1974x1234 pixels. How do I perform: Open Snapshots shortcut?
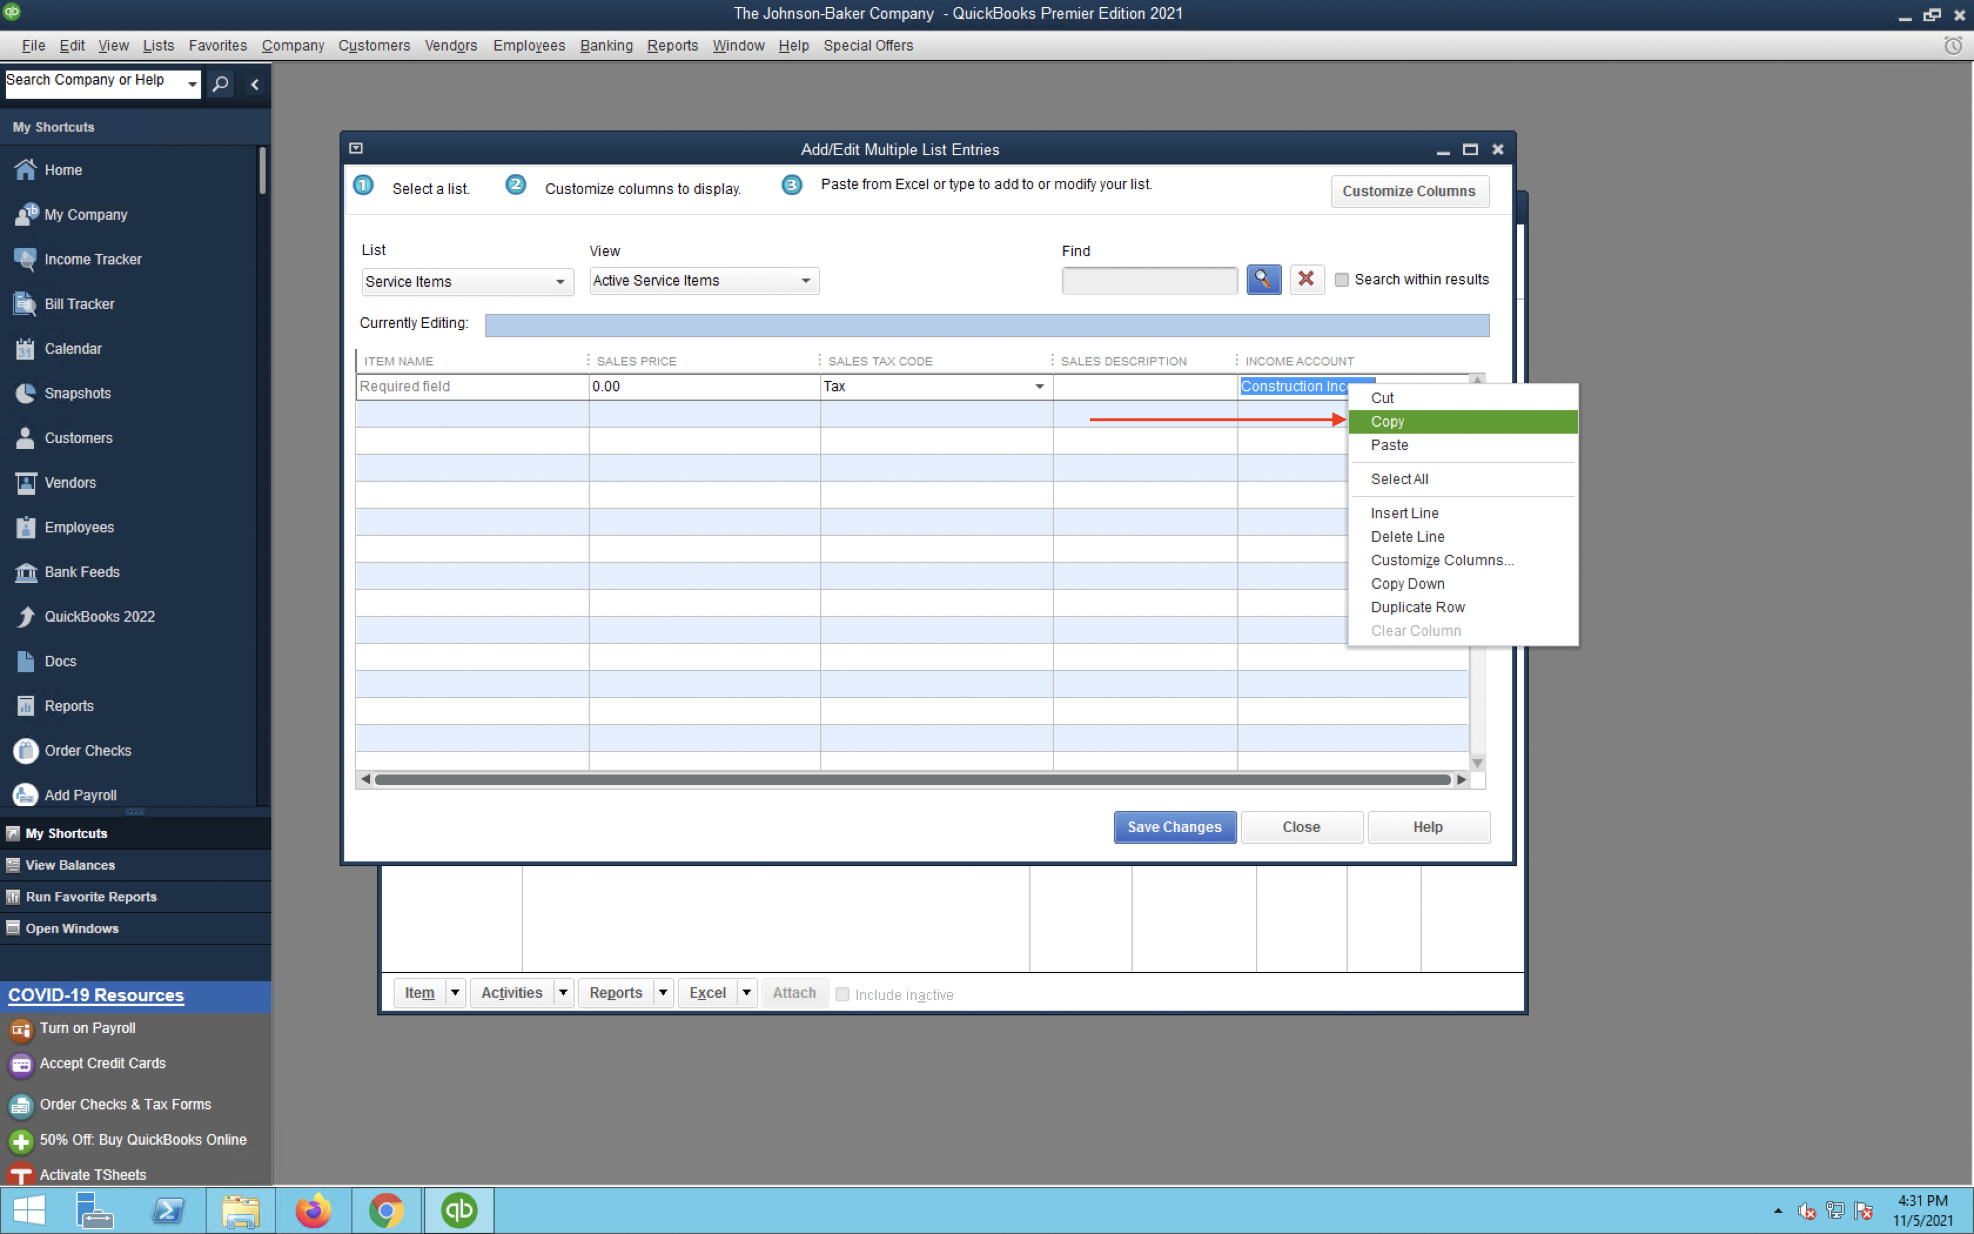coord(77,393)
